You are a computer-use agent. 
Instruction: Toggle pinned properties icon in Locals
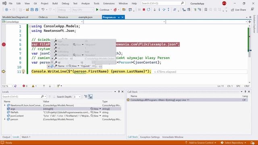point(85,97)
